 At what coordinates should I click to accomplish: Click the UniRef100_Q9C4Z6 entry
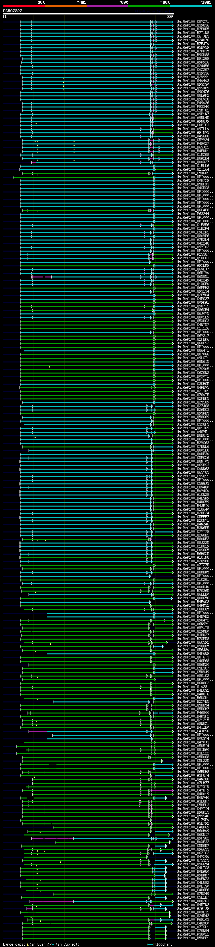193,92
